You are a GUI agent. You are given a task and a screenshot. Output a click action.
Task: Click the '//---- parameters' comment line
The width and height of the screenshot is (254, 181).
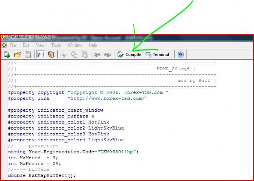coord(33,146)
